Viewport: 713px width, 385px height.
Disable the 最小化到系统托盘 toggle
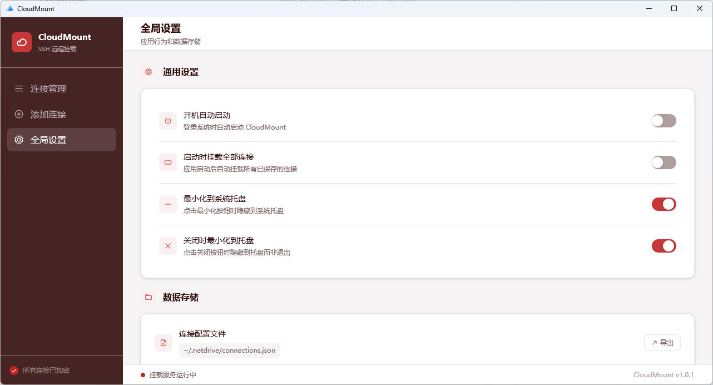[x=664, y=204]
